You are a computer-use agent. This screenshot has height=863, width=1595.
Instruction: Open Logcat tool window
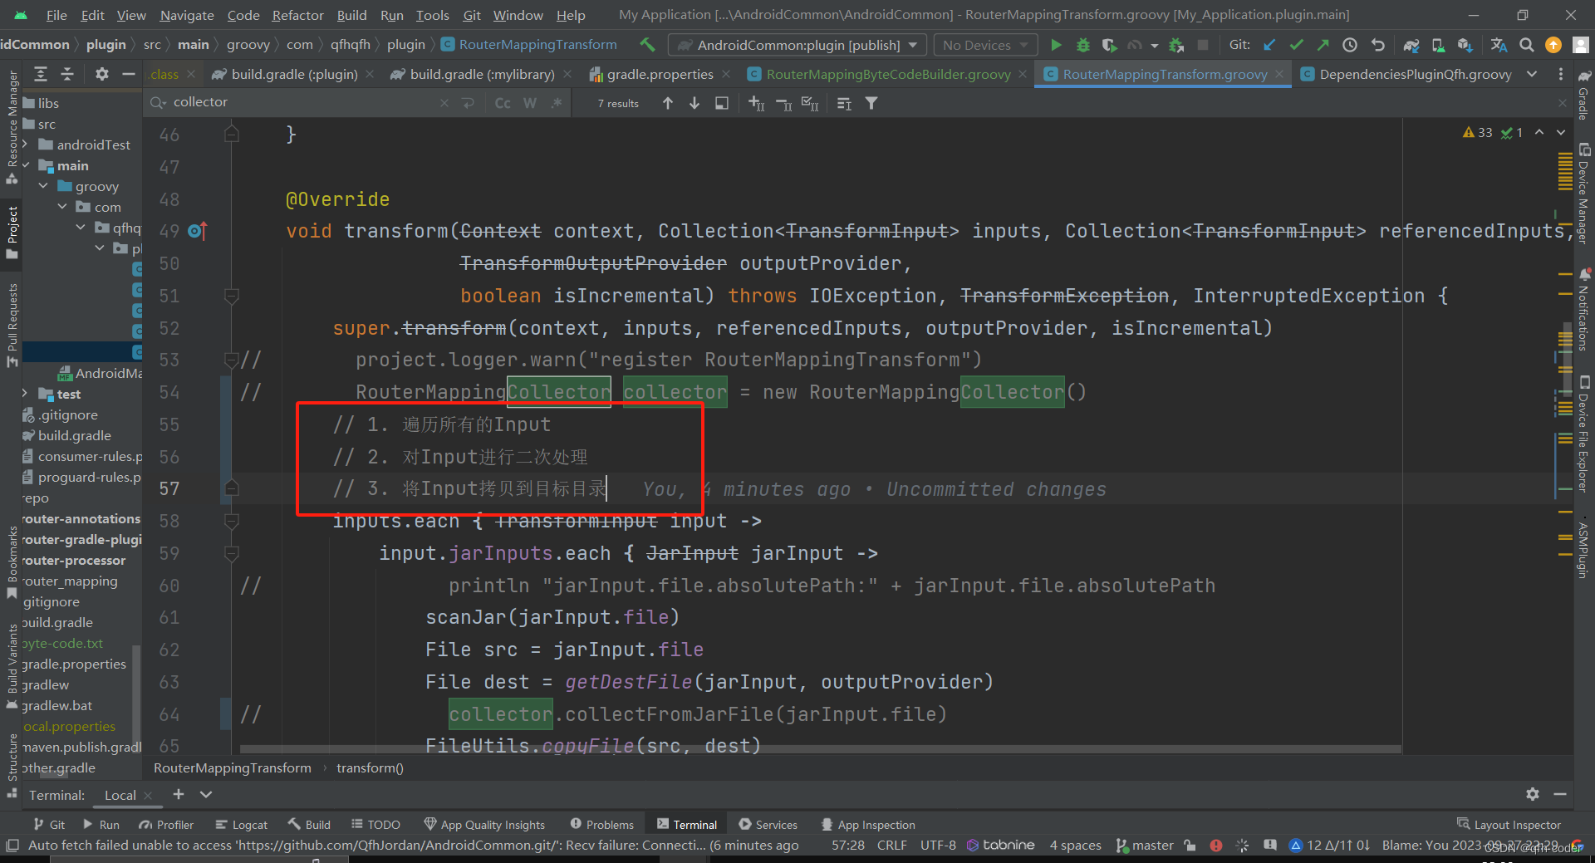[242, 824]
